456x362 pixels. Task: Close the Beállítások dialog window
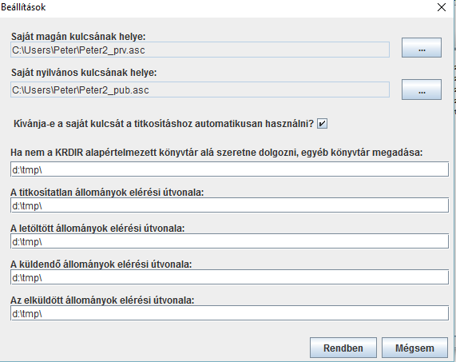pos(442,7)
